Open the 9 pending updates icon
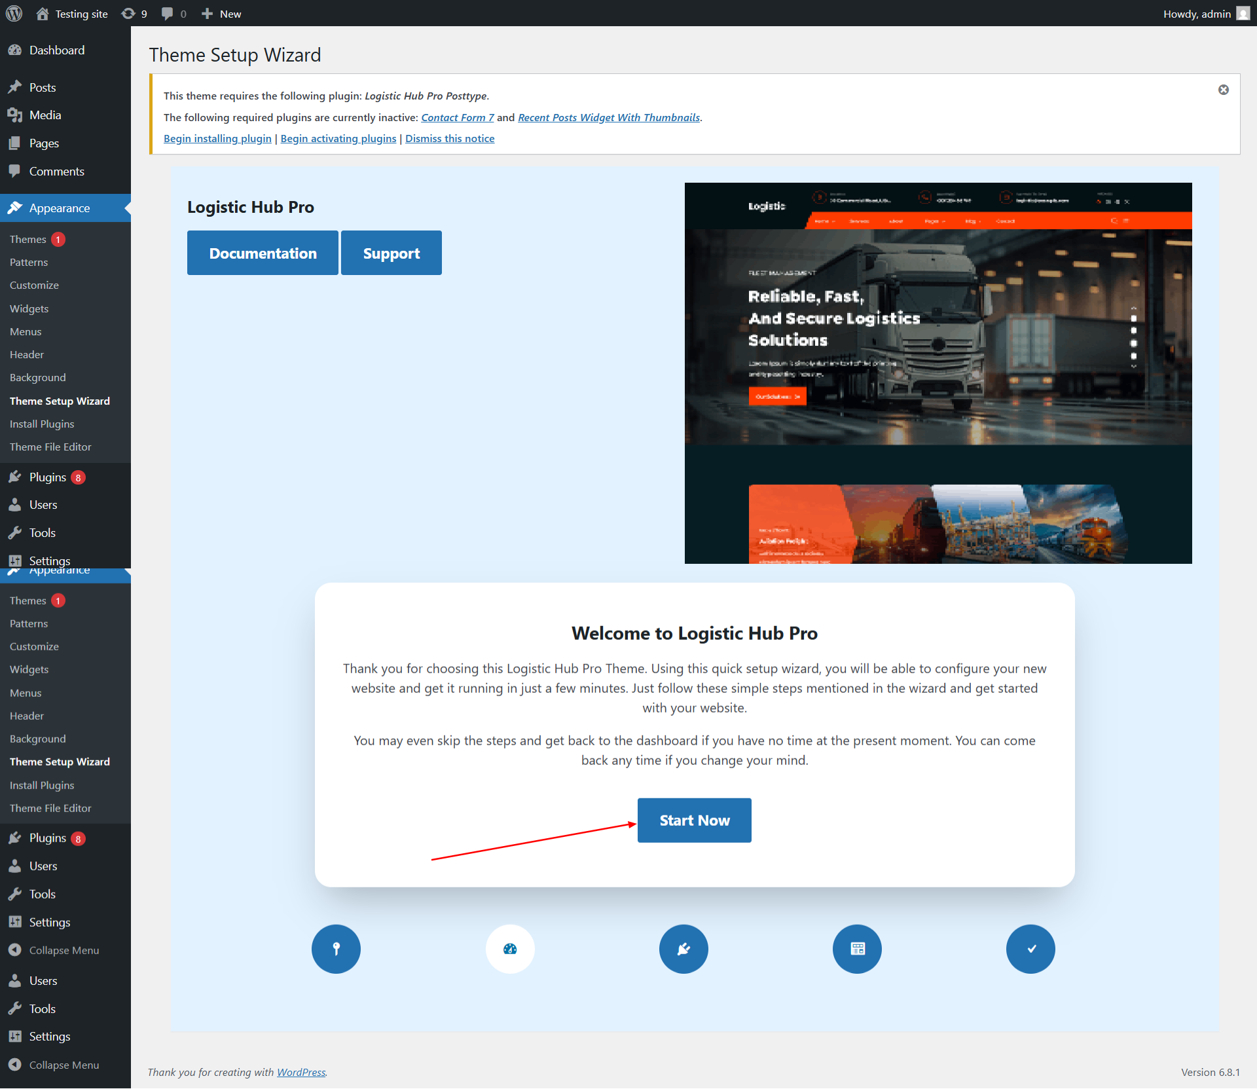The width and height of the screenshot is (1257, 1089). pyautogui.click(x=134, y=14)
